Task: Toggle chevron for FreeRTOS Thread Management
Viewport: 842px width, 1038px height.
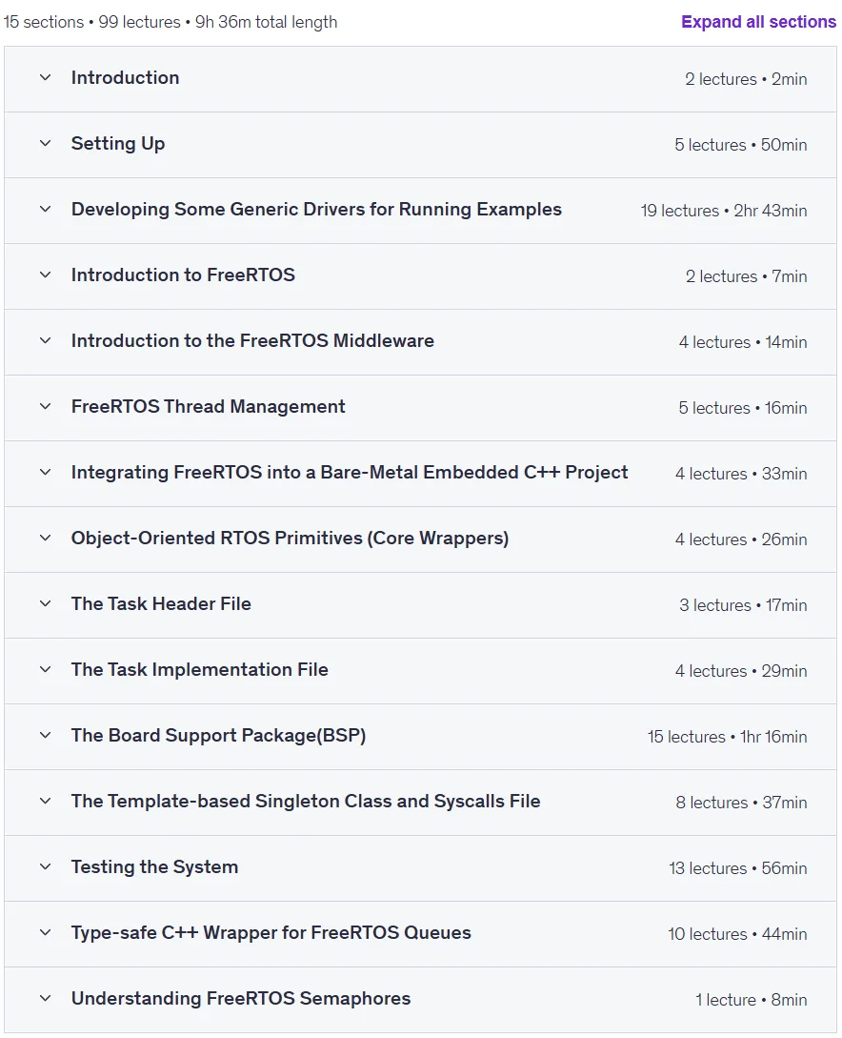Action: tap(45, 406)
